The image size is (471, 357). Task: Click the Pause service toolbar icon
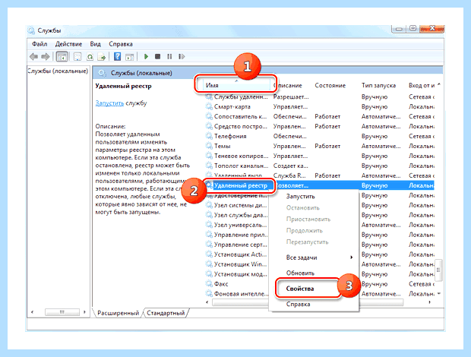[x=169, y=56]
